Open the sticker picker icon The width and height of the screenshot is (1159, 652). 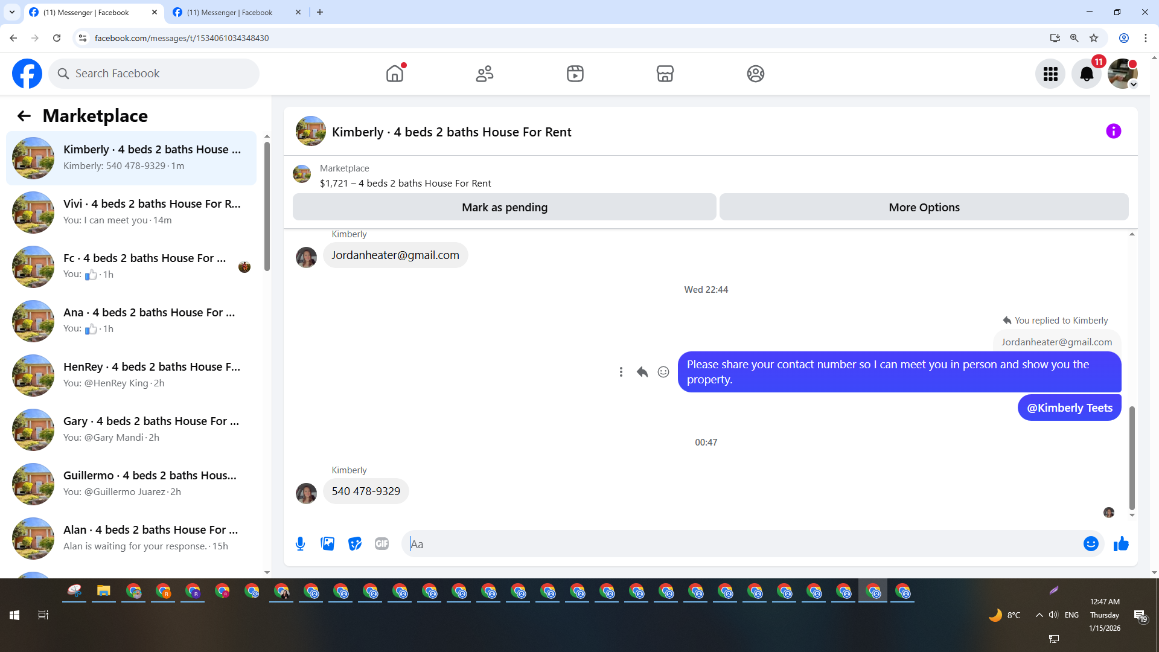click(355, 544)
